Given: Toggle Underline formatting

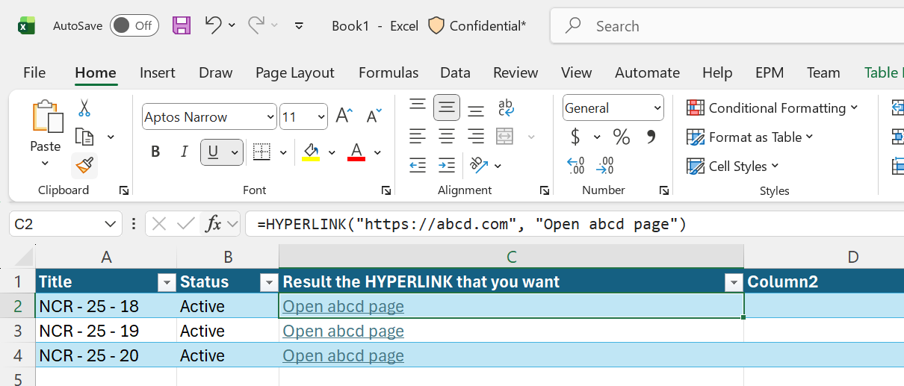Looking at the screenshot, I should pyautogui.click(x=213, y=152).
